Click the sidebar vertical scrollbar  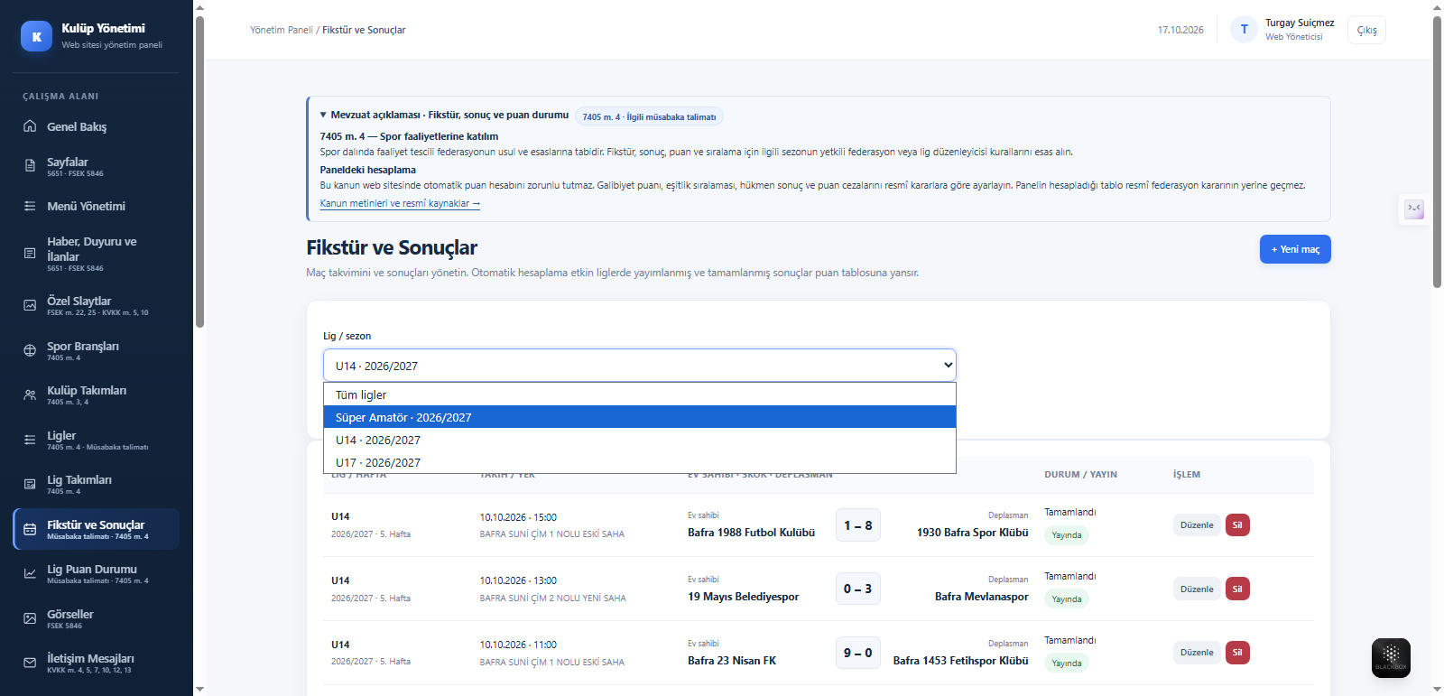coord(199,172)
